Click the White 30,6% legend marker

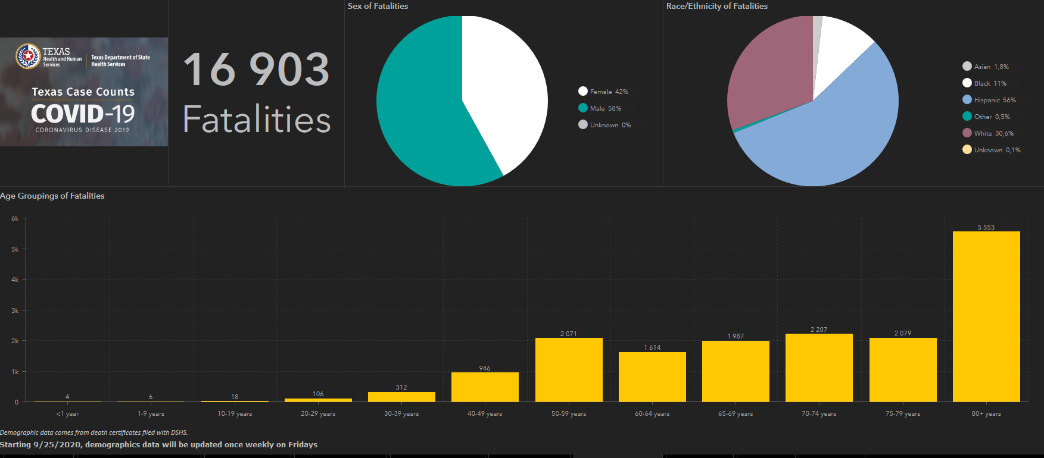[967, 133]
